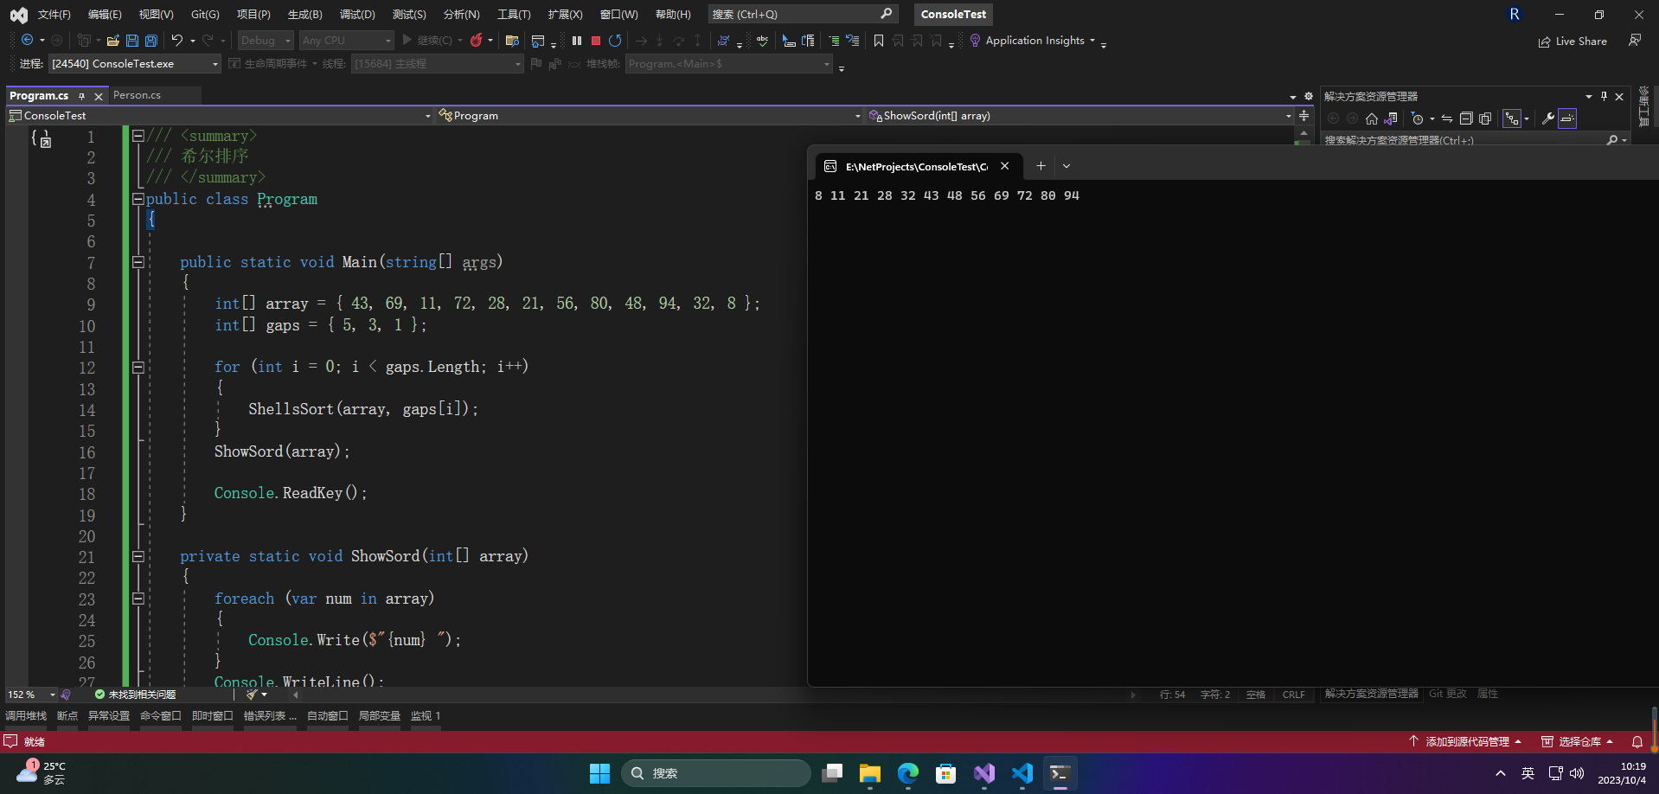Screen dimensions: 1659x794
Task: Open the 局部变量 tab
Action: [x=380, y=715]
